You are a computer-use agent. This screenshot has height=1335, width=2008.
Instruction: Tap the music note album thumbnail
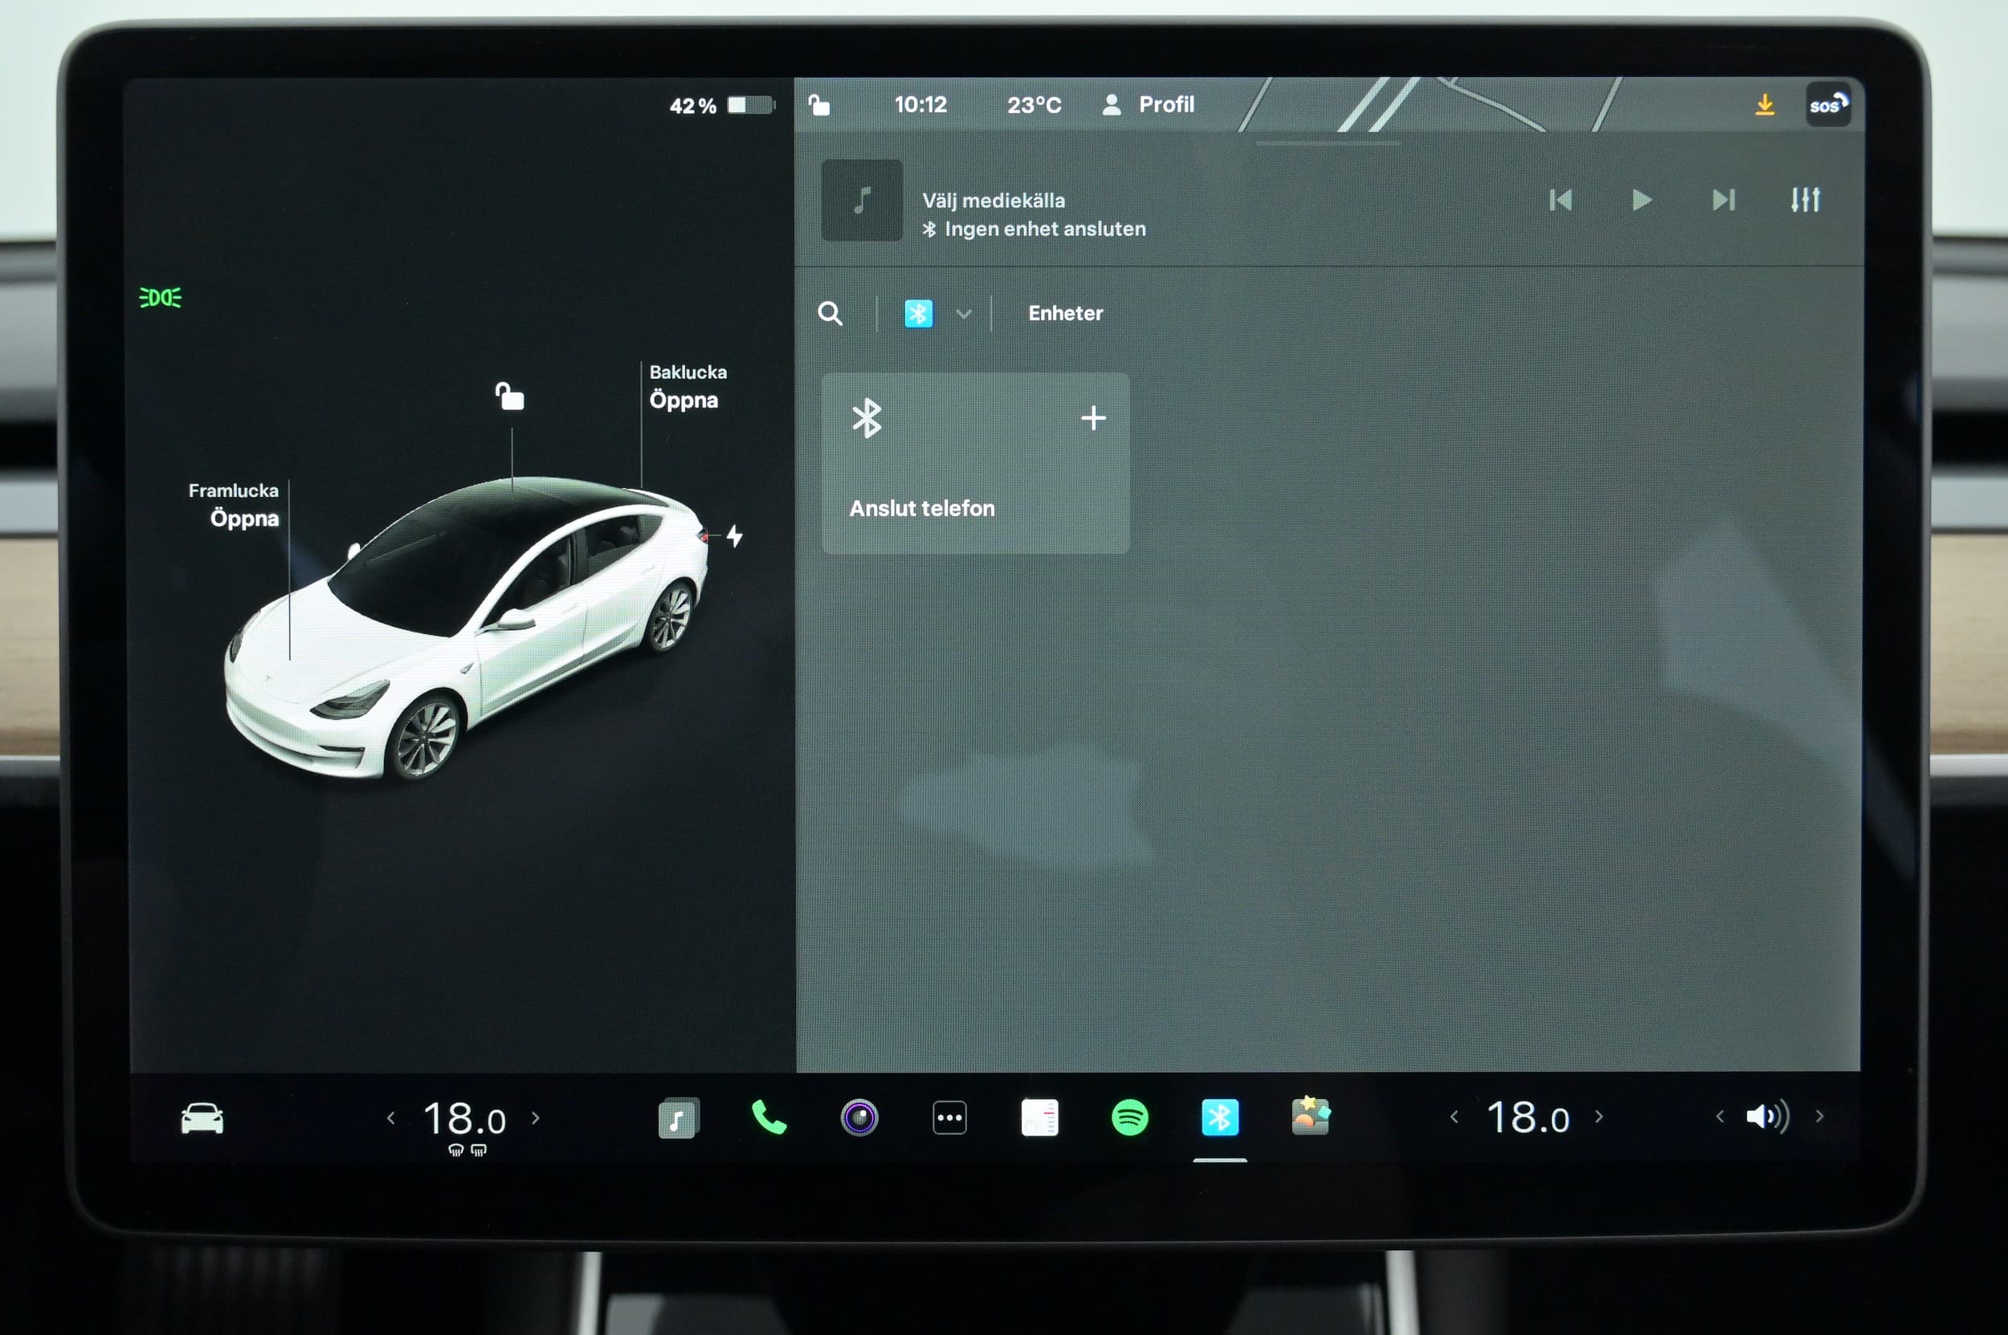pyautogui.click(x=861, y=200)
